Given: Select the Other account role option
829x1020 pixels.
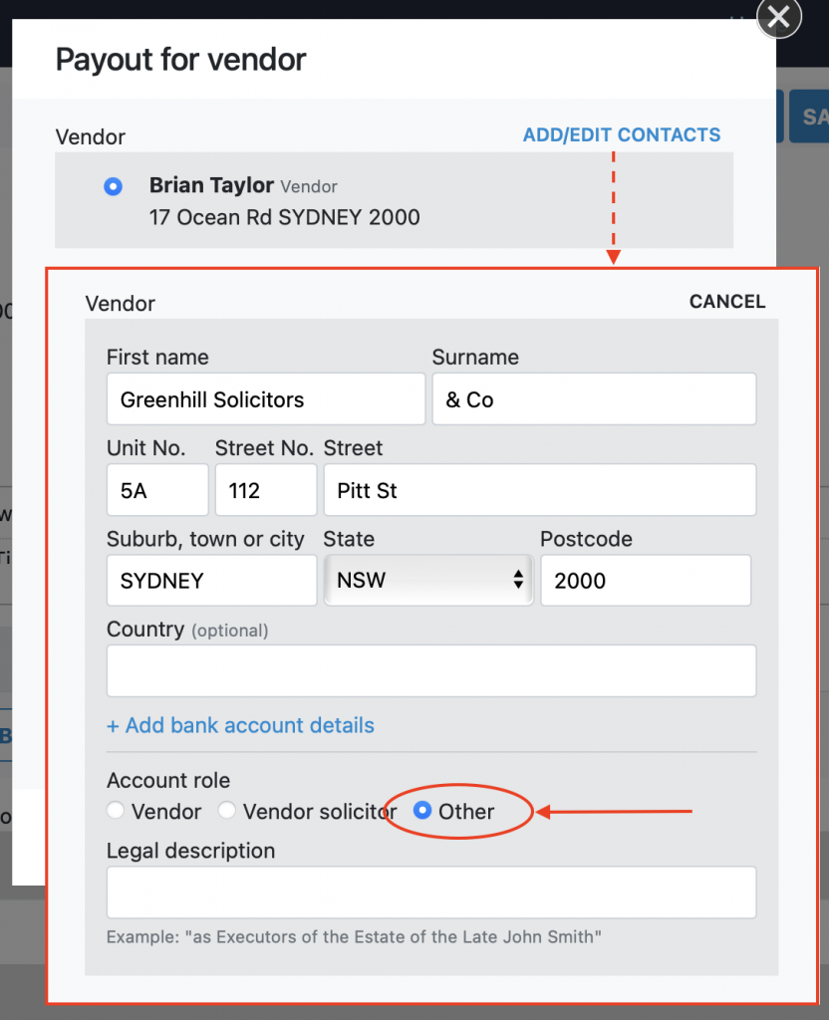Looking at the screenshot, I should pos(422,811).
